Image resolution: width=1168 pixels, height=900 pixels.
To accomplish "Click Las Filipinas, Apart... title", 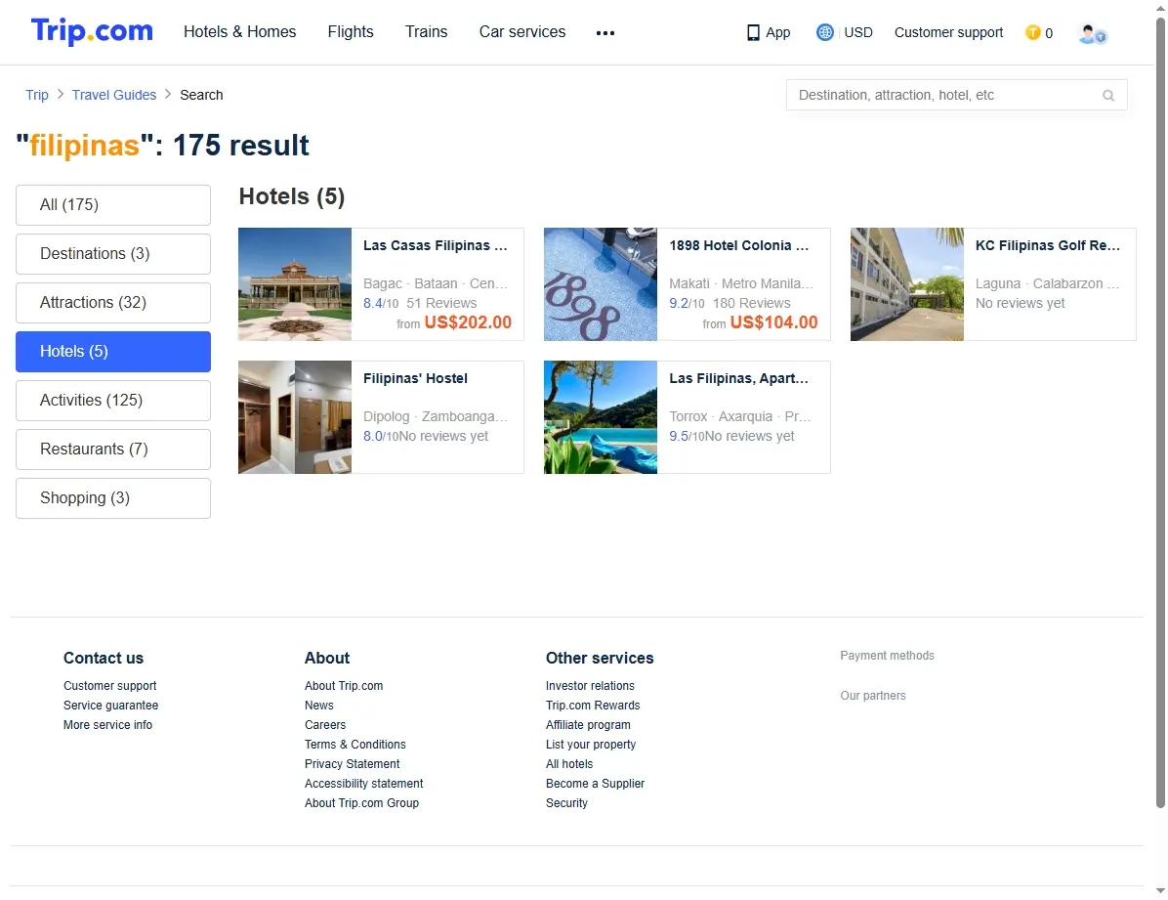I will click(739, 378).
